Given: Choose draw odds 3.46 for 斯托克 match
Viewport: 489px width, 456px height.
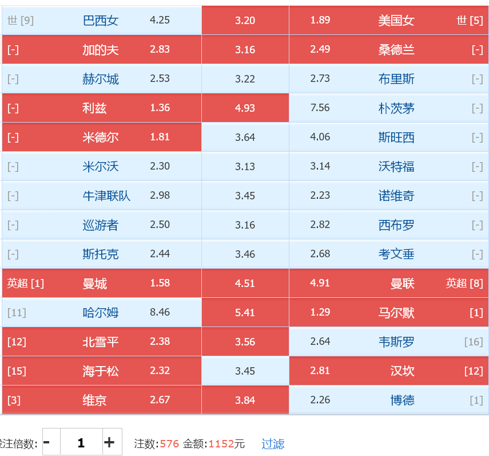Looking at the screenshot, I should click(245, 254).
